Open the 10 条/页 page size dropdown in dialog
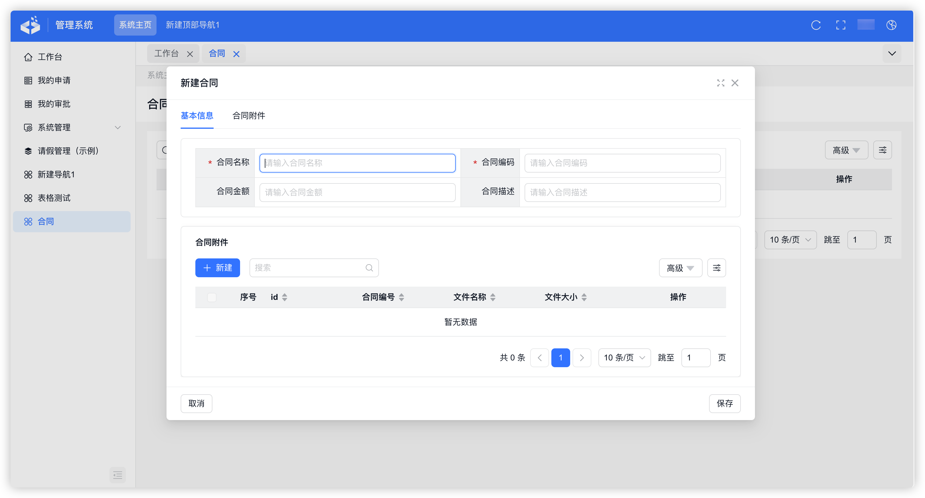The height and width of the screenshot is (498, 925). 624,357
